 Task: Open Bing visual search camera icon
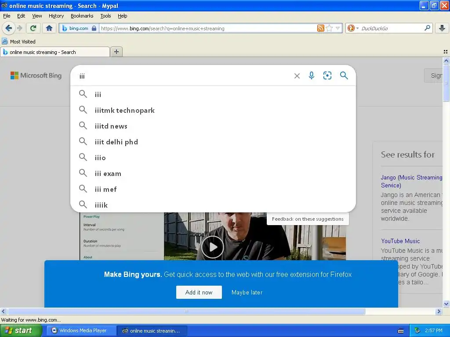(x=327, y=75)
